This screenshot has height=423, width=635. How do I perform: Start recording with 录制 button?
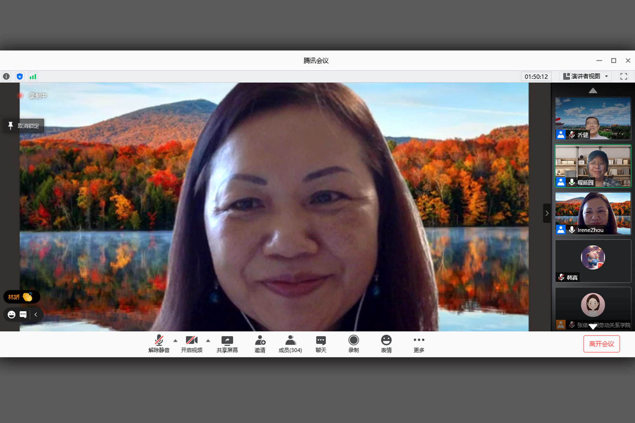click(353, 344)
